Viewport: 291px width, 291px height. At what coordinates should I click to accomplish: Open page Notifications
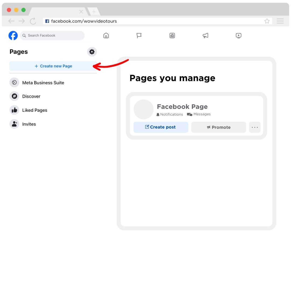pyautogui.click(x=170, y=114)
